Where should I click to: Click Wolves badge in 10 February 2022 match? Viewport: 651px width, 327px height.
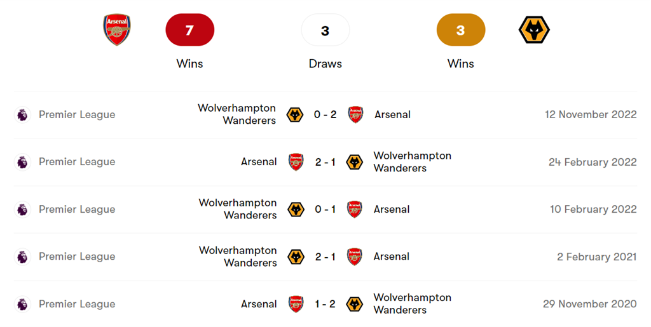click(296, 210)
